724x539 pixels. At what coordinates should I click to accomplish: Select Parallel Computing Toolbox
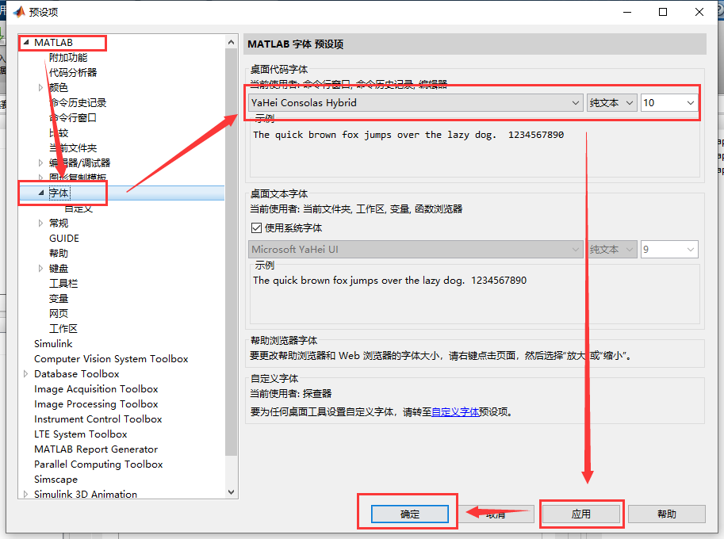click(x=98, y=464)
